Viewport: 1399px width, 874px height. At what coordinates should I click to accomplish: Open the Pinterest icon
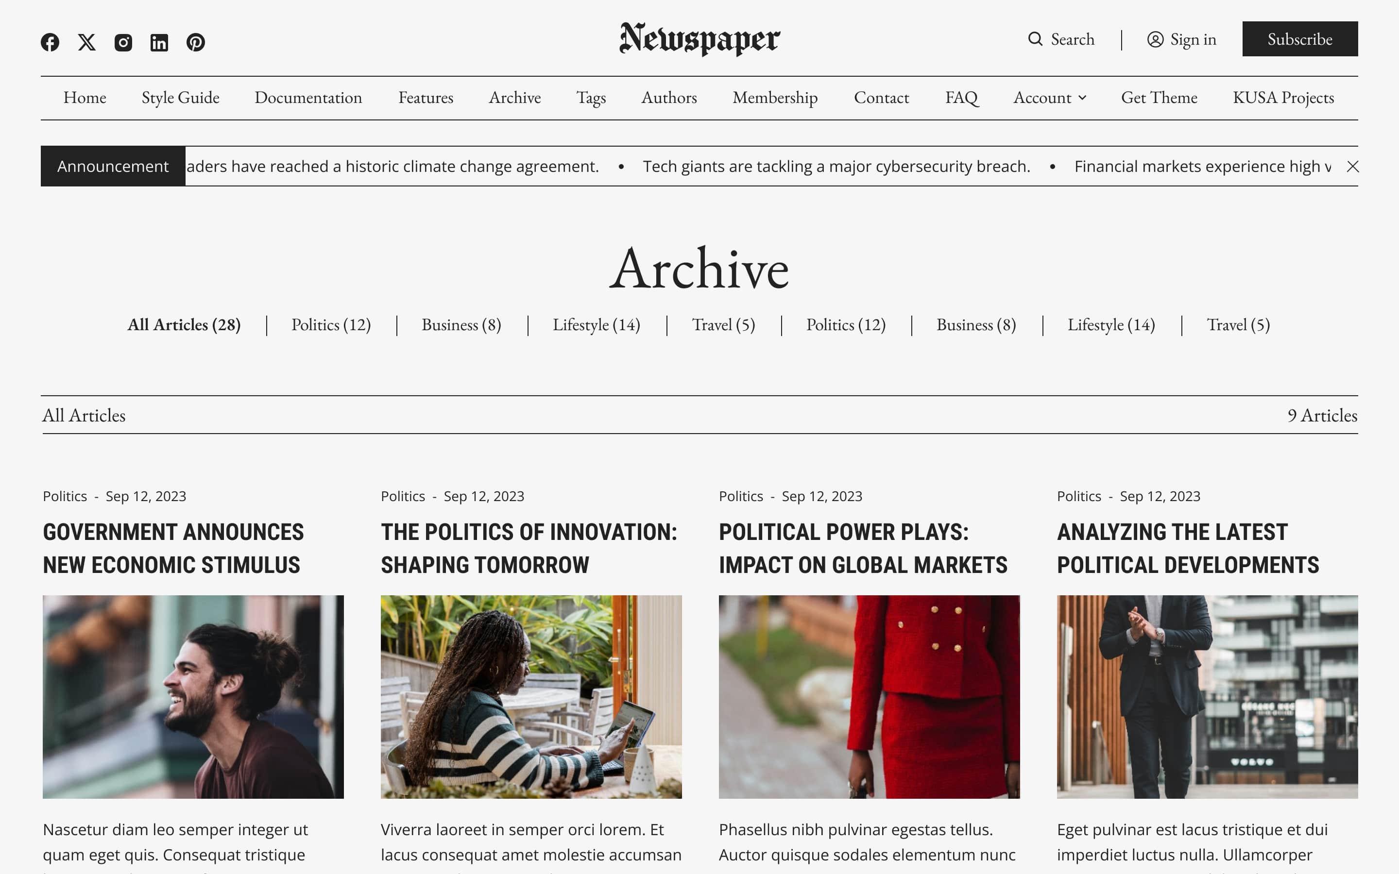196,42
